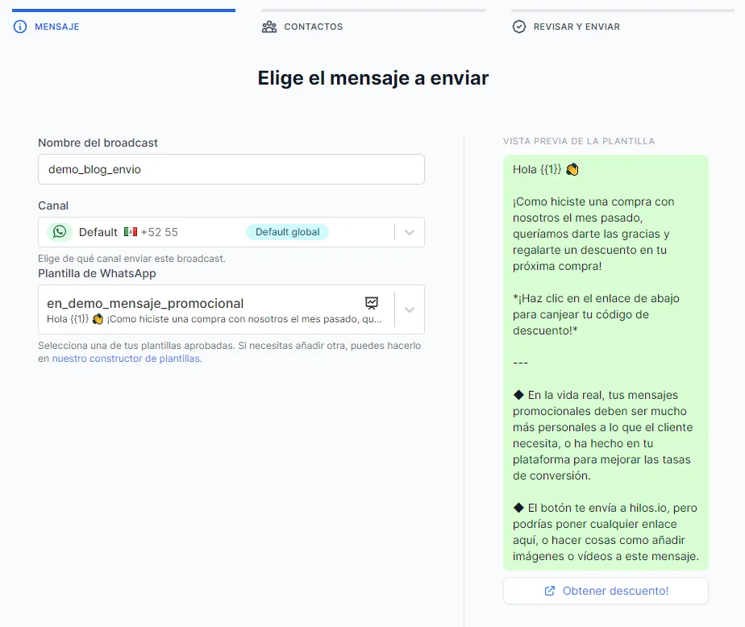Select the contacts icon on CONTACTOS step
Image resolution: width=745 pixels, height=627 pixels.
pyautogui.click(x=268, y=26)
